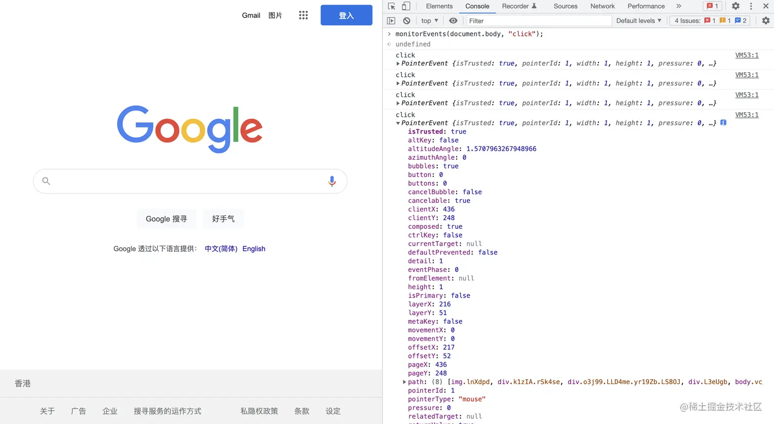
Task: Create a live expression with eye icon
Action: click(x=453, y=20)
